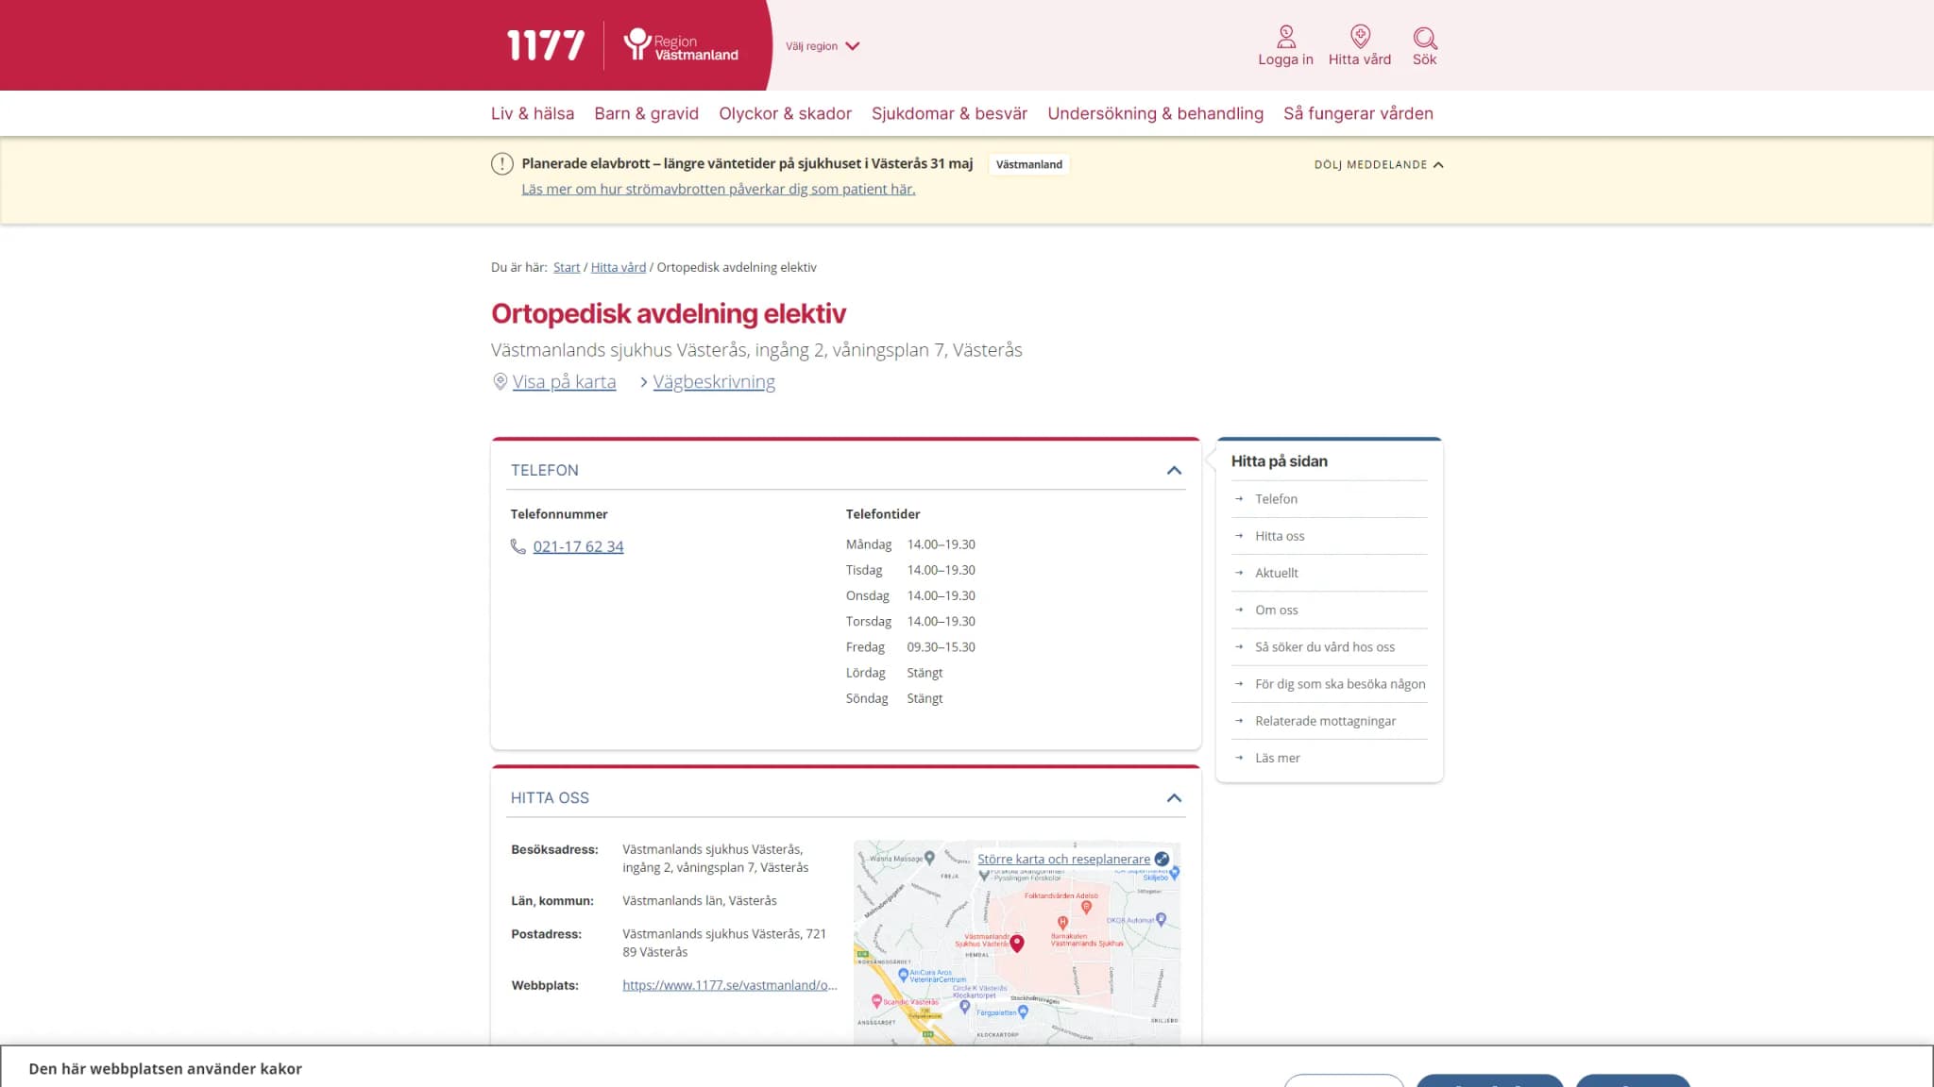Viewport: 1934px width, 1087px height.
Task: Call phone number 021-17 62 34
Action: (x=578, y=546)
